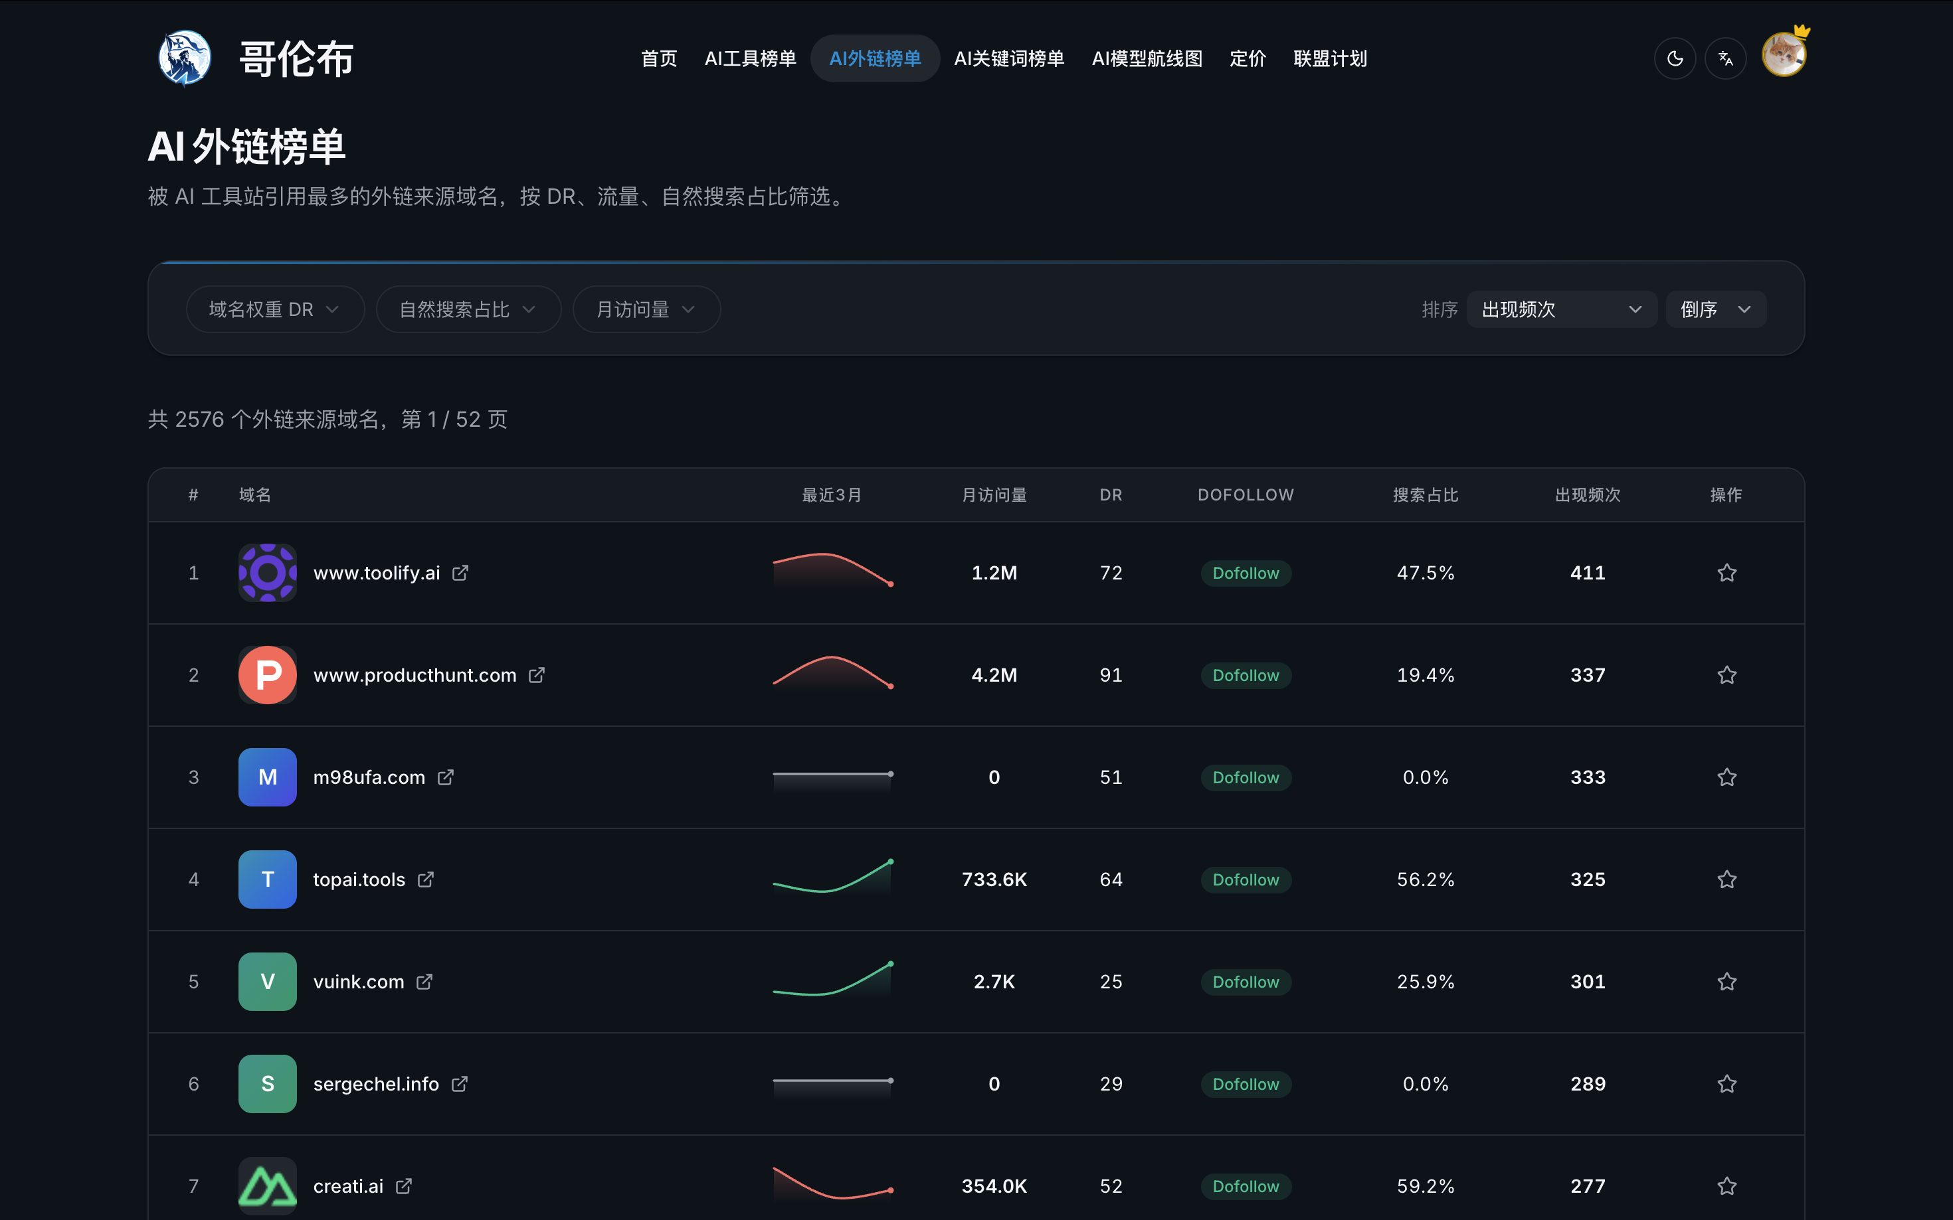Favorite sergechel.info with the star

pos(1727,1084)
